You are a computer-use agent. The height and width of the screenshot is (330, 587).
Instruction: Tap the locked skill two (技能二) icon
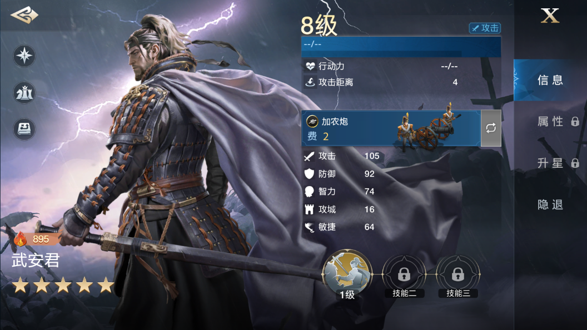coord(404,277)
